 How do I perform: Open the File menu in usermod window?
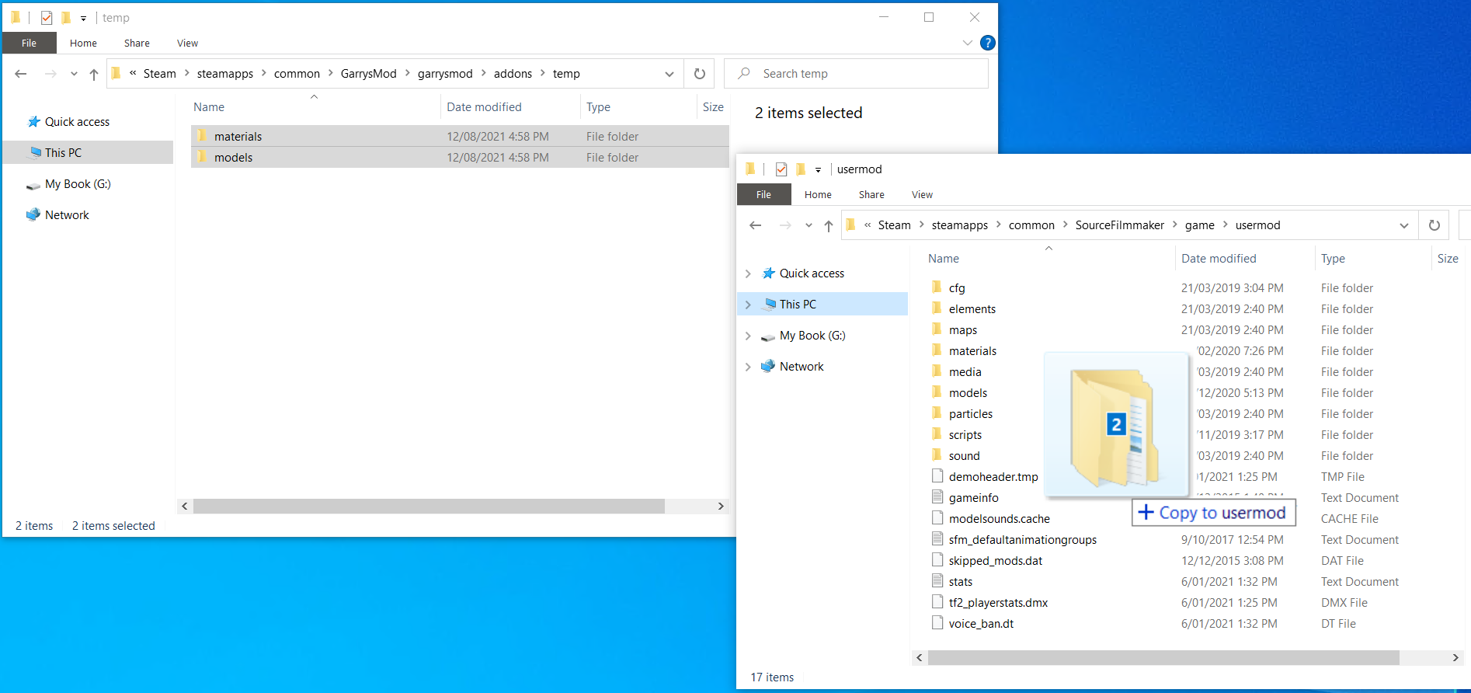pos(763,194)
